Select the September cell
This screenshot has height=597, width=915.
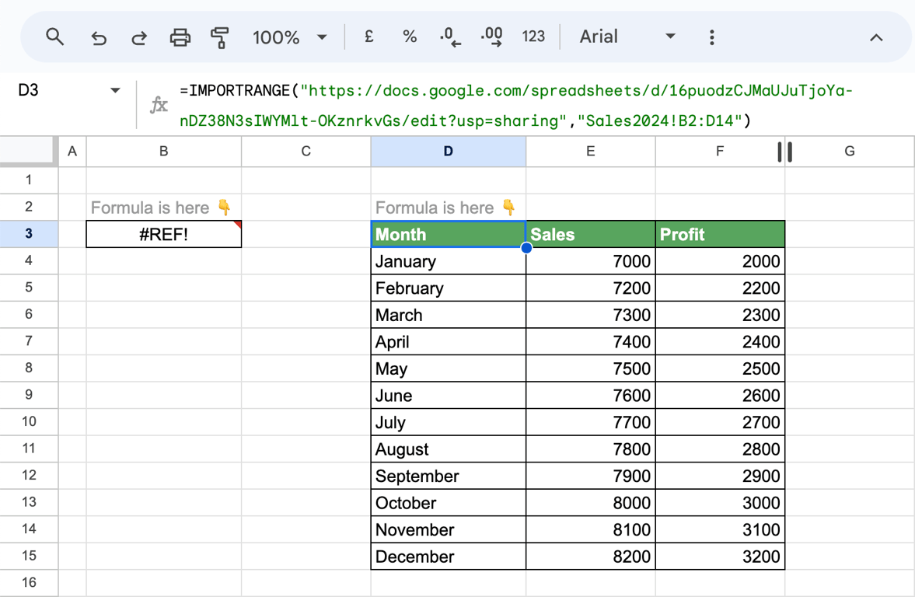(448, 476)
